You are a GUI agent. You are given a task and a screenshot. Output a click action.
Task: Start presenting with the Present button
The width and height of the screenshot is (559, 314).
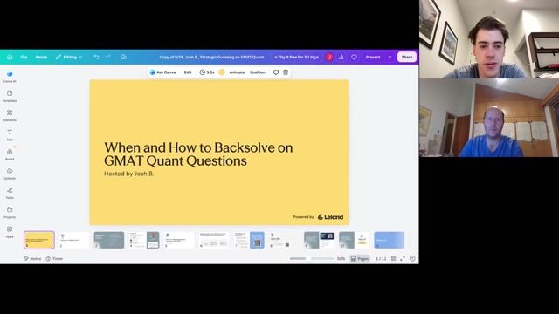pyautogui.click(x=373, y=57)
